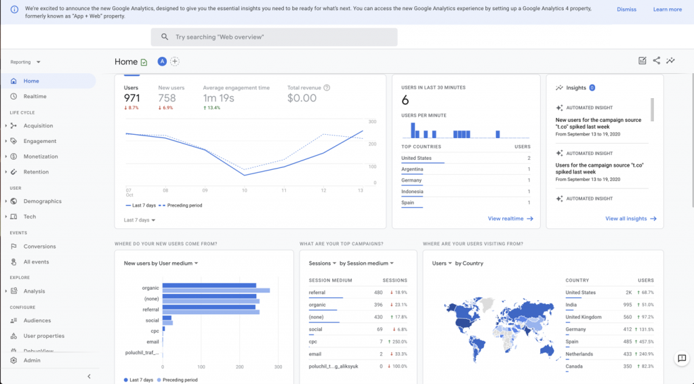694x384 pixels.
Task: Dismiss the announcement banner
Action: 626,9
